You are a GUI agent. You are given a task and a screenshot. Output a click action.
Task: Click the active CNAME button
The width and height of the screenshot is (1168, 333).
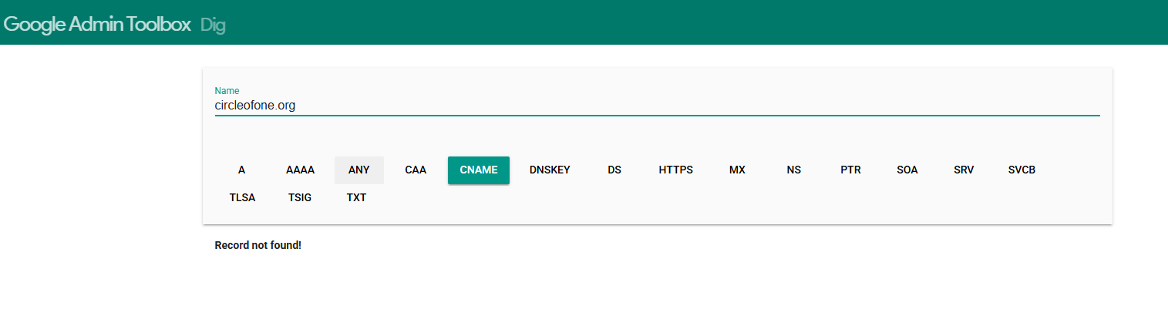[x=479, y=170]
